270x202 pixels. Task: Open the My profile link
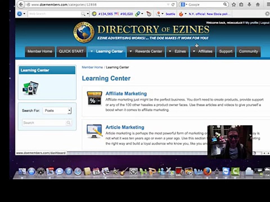(252, 23)
